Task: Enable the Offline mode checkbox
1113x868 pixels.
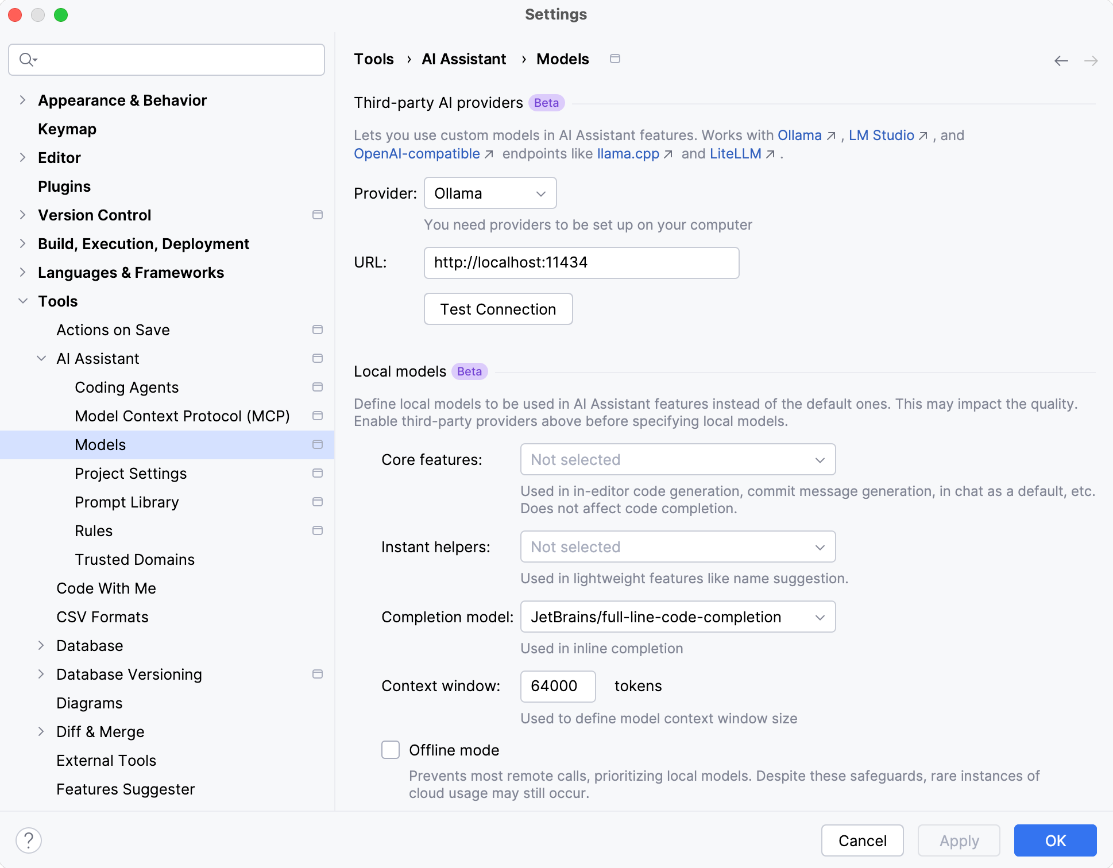Action: (391, 750)
